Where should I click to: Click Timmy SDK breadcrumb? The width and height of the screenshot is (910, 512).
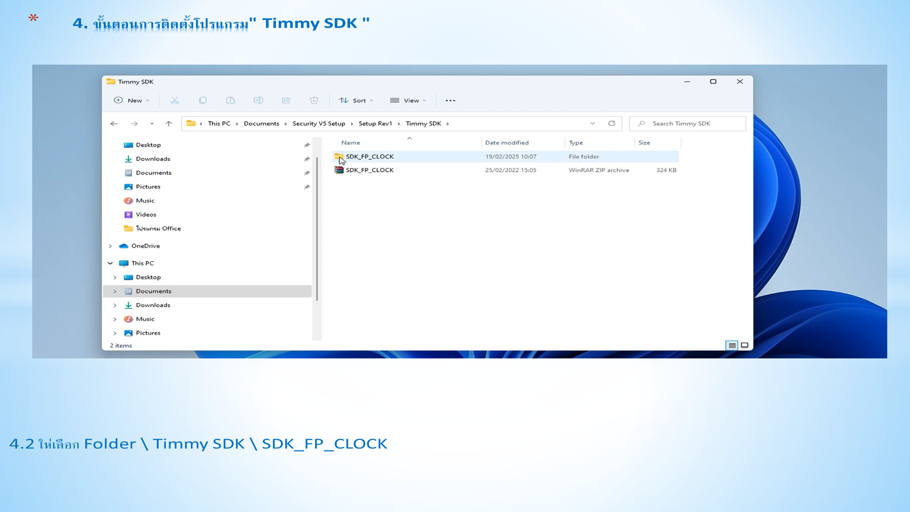click(423, 124)
